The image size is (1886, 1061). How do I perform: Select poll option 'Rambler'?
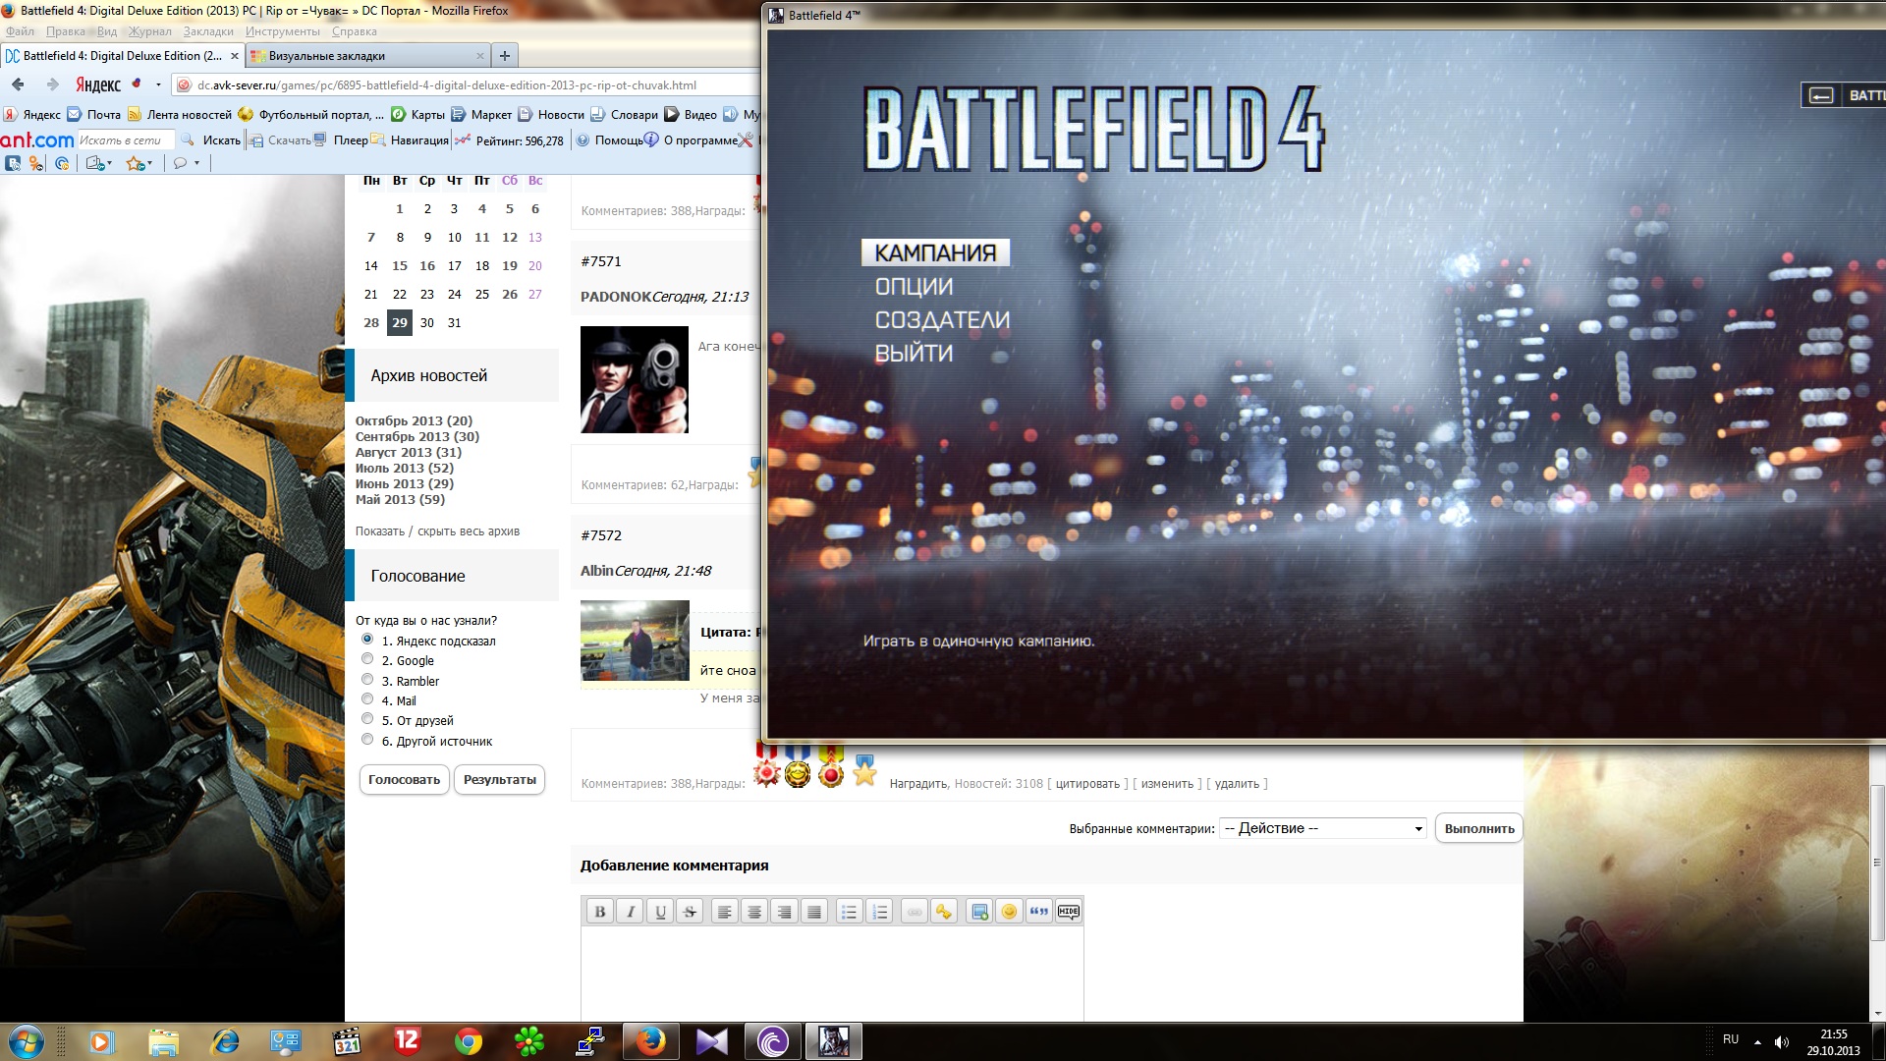[367, 680]
